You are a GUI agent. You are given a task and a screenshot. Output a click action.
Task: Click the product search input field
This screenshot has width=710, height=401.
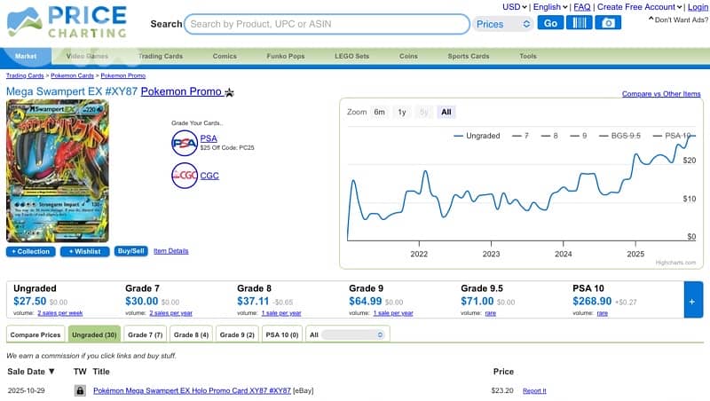tap(327, 24)
